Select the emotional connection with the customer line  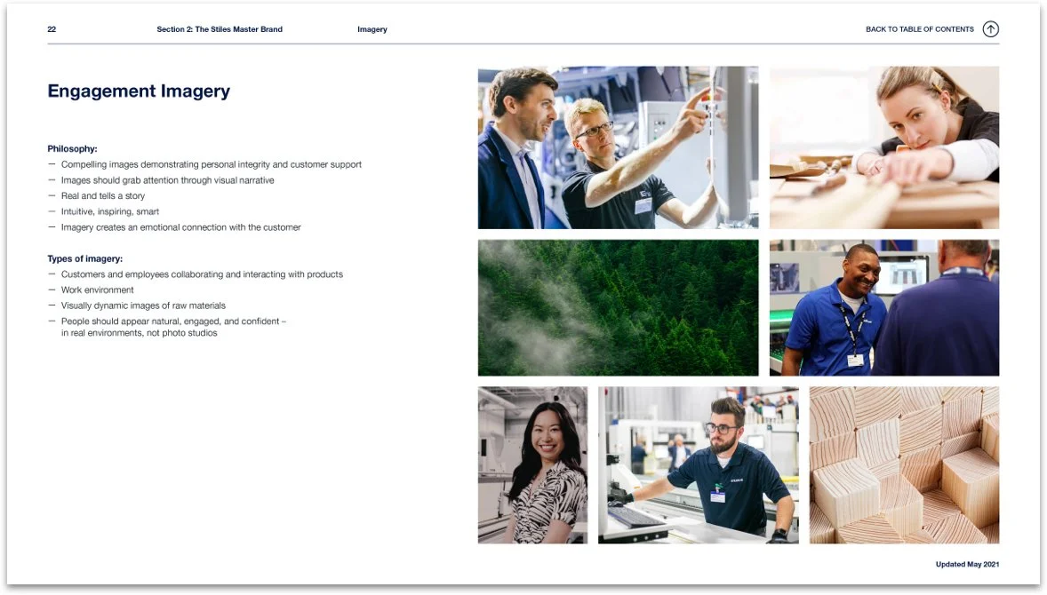pos(181,227)
